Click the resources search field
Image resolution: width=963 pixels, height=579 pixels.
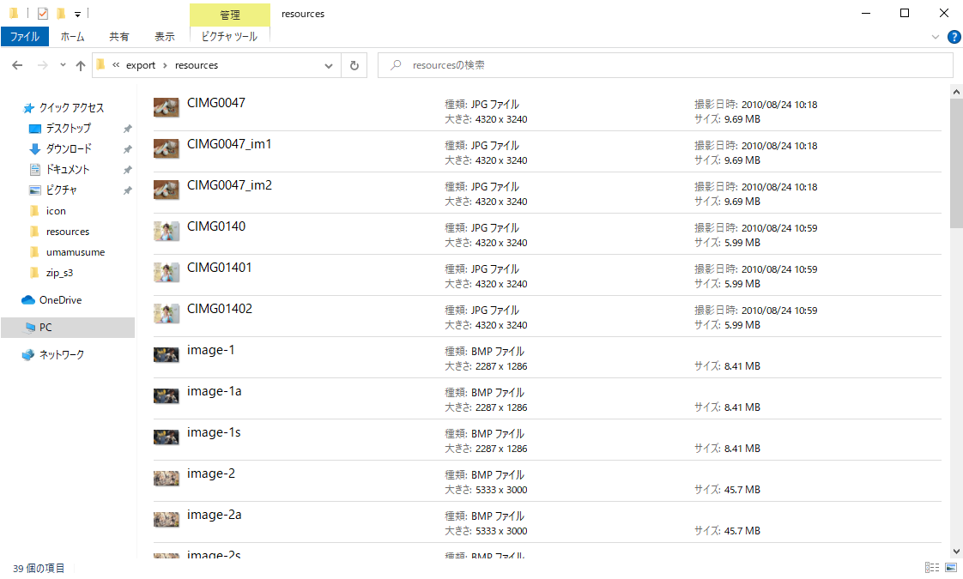click(x=665, y=65)
